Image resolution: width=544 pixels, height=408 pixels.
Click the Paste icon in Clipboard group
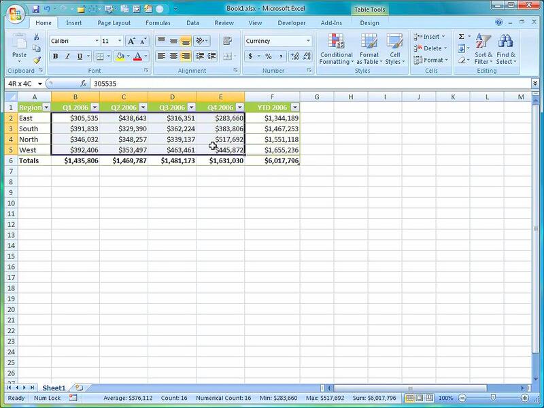pyautogui.click(x=19, y=42)
